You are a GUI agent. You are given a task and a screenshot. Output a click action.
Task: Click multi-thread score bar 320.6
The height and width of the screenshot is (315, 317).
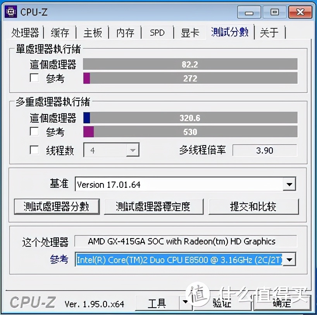pyautogui.click(x=190, y=118)
